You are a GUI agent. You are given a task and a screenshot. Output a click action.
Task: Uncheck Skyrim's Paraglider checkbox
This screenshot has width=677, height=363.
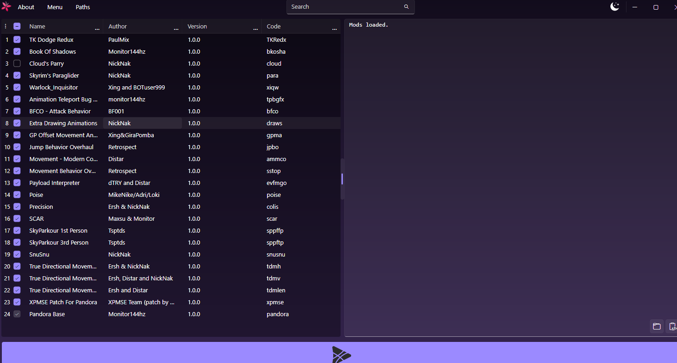click(17, 75)
